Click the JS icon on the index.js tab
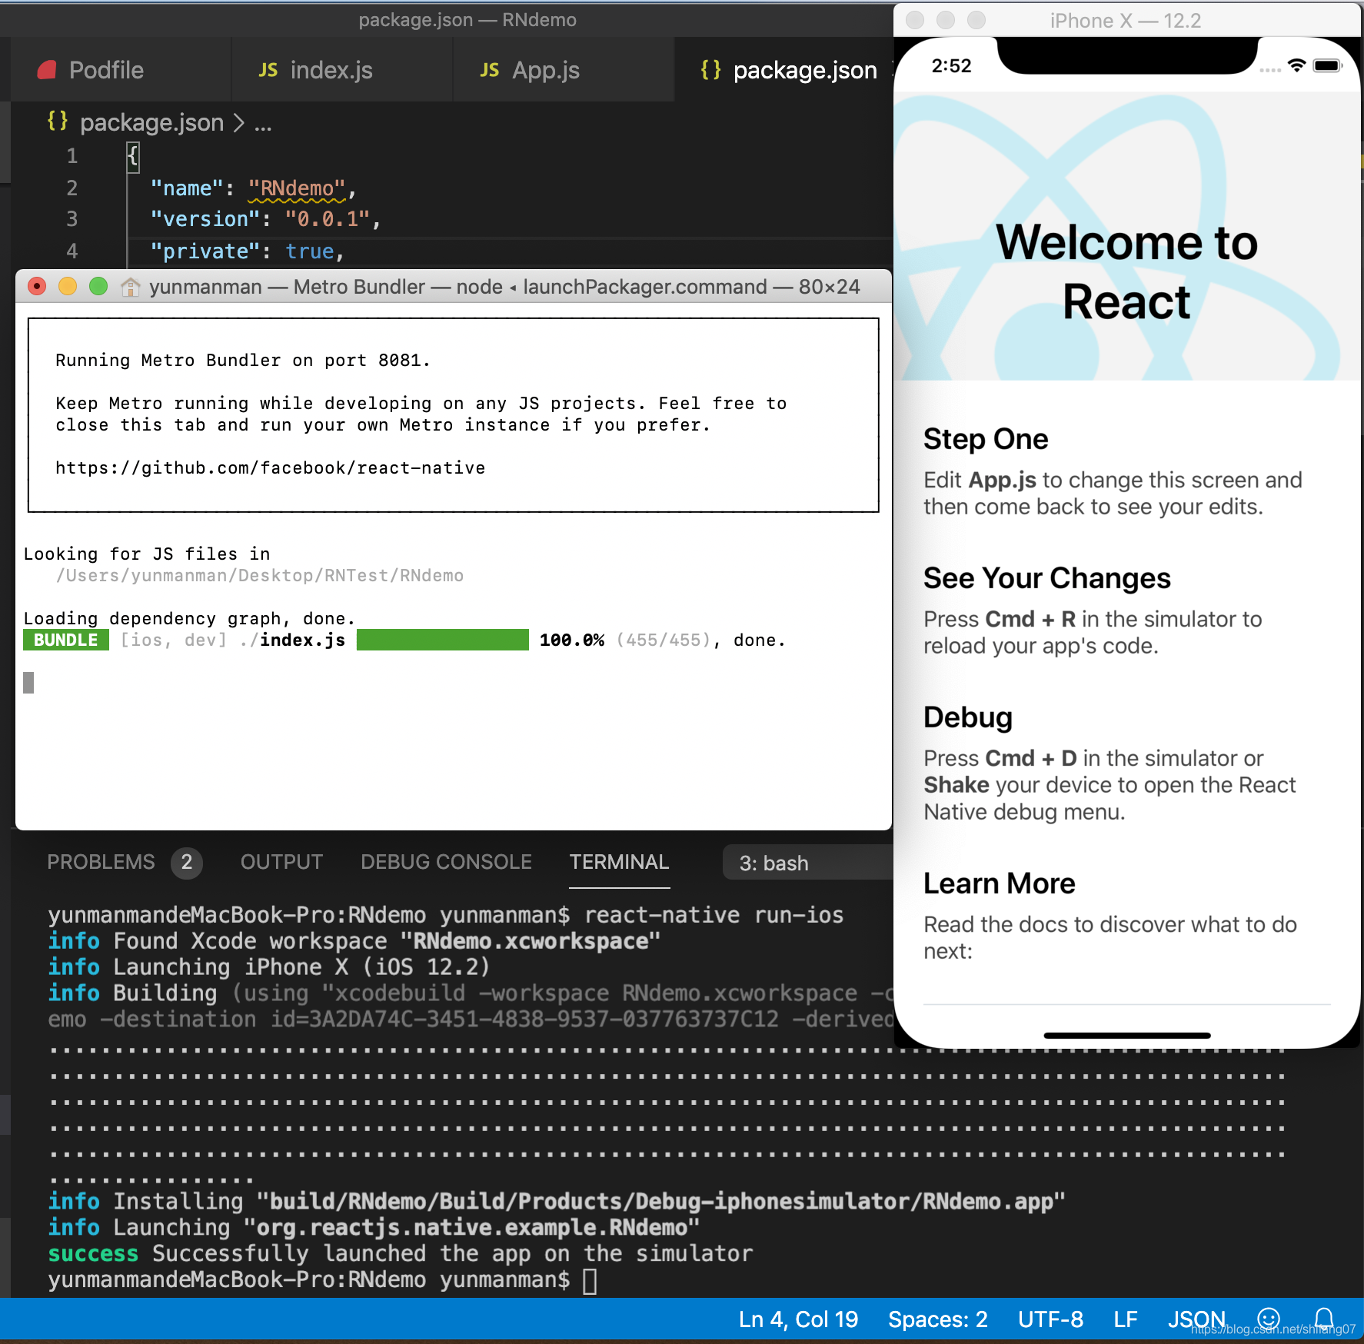 pyautogui.click(x=268, y=70)
